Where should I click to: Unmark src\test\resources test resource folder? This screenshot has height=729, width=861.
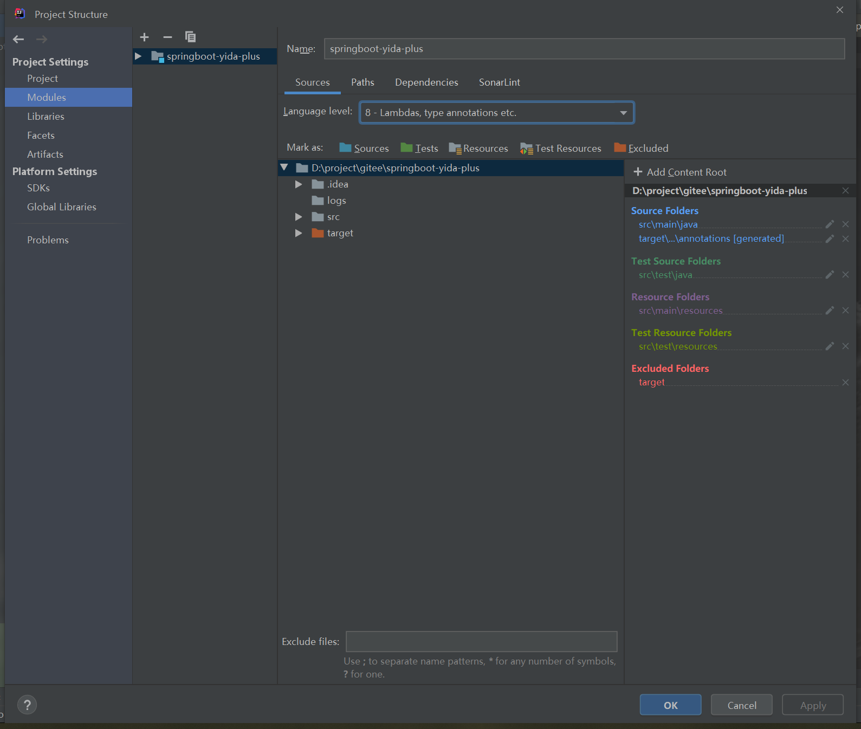(845, 346)
